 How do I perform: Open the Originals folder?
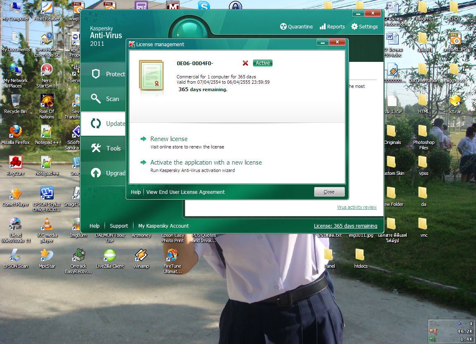tap(392, 135)
